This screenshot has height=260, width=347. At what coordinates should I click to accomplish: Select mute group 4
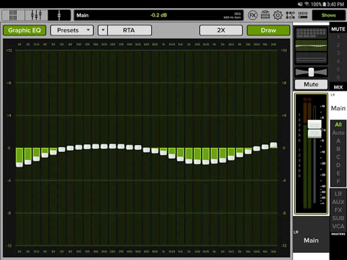pos(338,61)
